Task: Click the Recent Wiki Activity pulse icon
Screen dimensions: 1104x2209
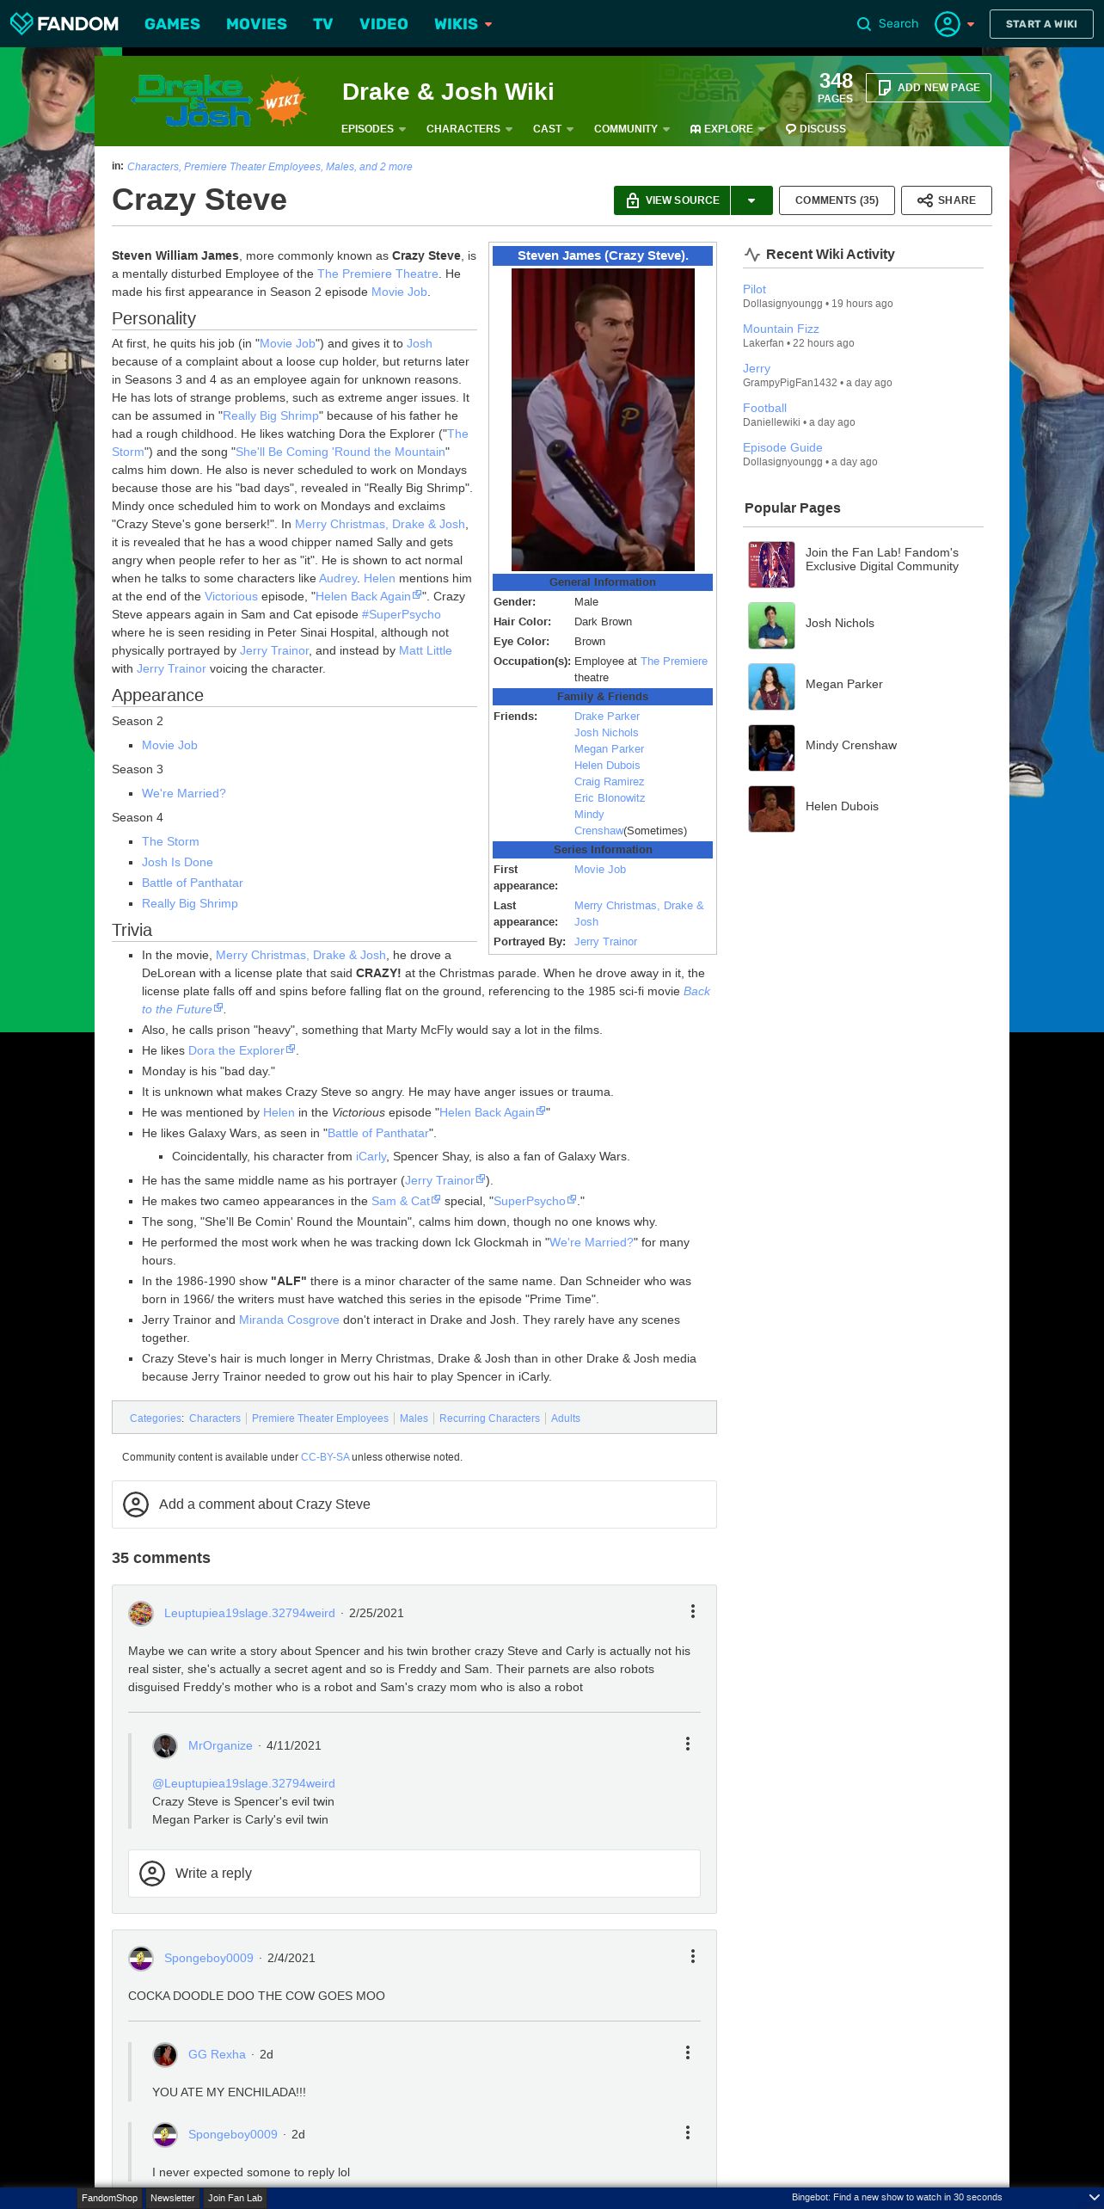Action: 752,255
